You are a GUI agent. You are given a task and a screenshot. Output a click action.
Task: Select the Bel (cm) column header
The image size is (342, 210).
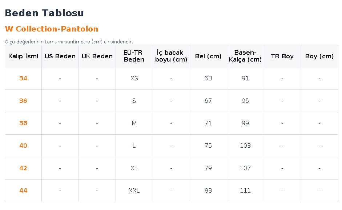point(208,56)
